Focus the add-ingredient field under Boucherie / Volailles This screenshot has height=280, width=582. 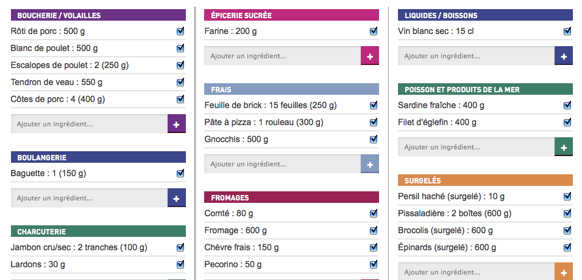(x=89, y=124)
